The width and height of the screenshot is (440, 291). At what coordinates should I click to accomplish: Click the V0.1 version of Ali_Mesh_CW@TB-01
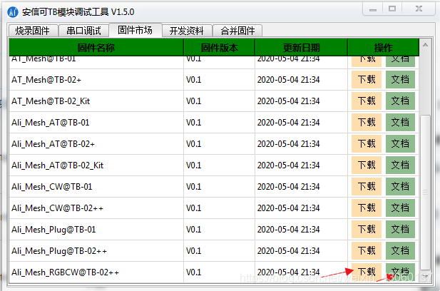tap(194, 187)
